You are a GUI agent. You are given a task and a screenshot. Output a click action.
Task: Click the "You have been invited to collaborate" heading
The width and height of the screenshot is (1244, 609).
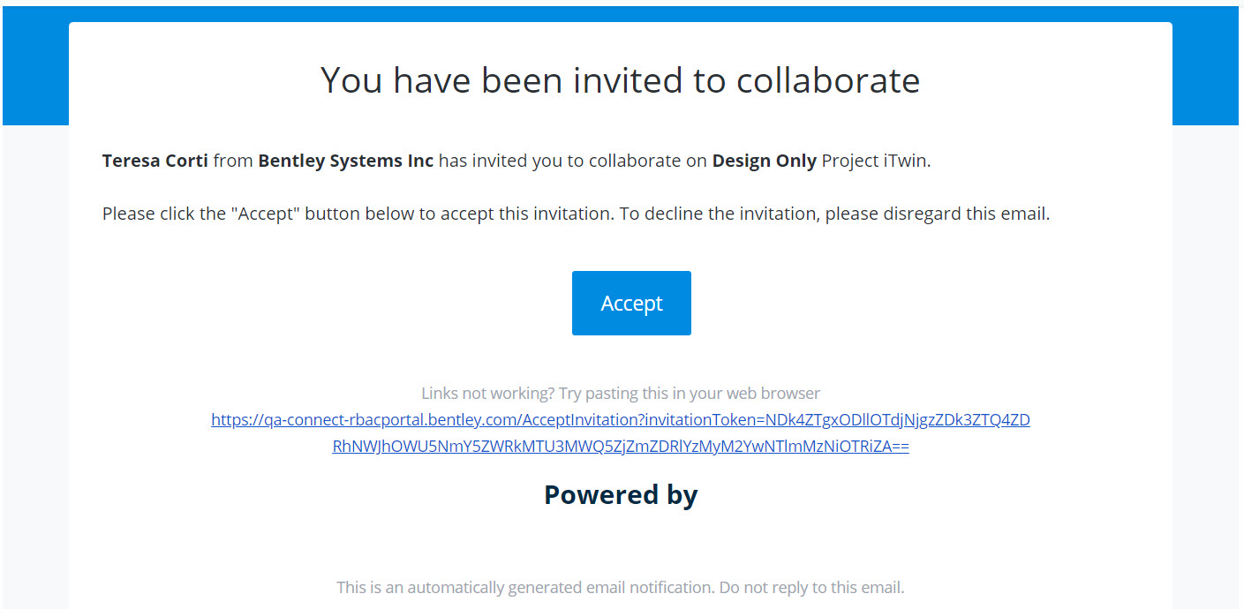coord(620,80)
